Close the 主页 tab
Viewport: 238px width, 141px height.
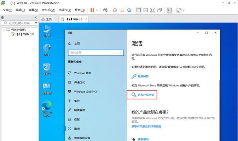click(56, 19)
